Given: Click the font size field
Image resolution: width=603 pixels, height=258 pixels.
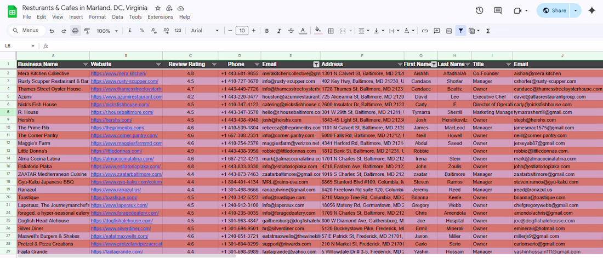Looking at the screenshot, I should tap(242, 31).
